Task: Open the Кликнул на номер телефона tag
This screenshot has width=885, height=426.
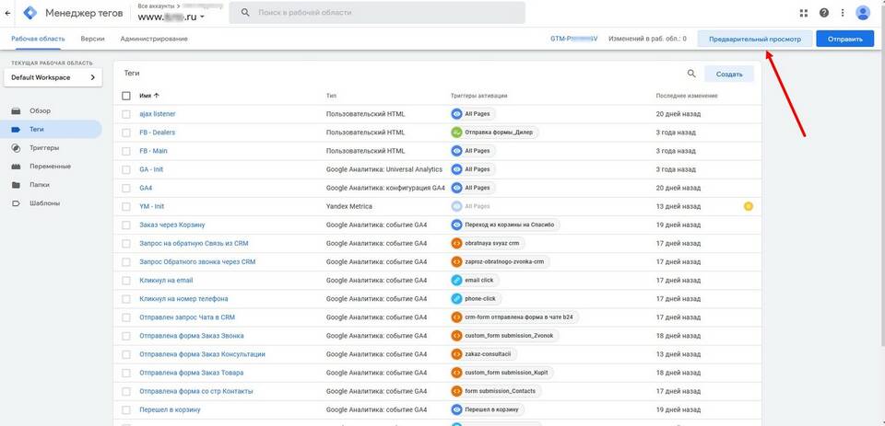Action: pyautogui.click(x=183, y=299)
